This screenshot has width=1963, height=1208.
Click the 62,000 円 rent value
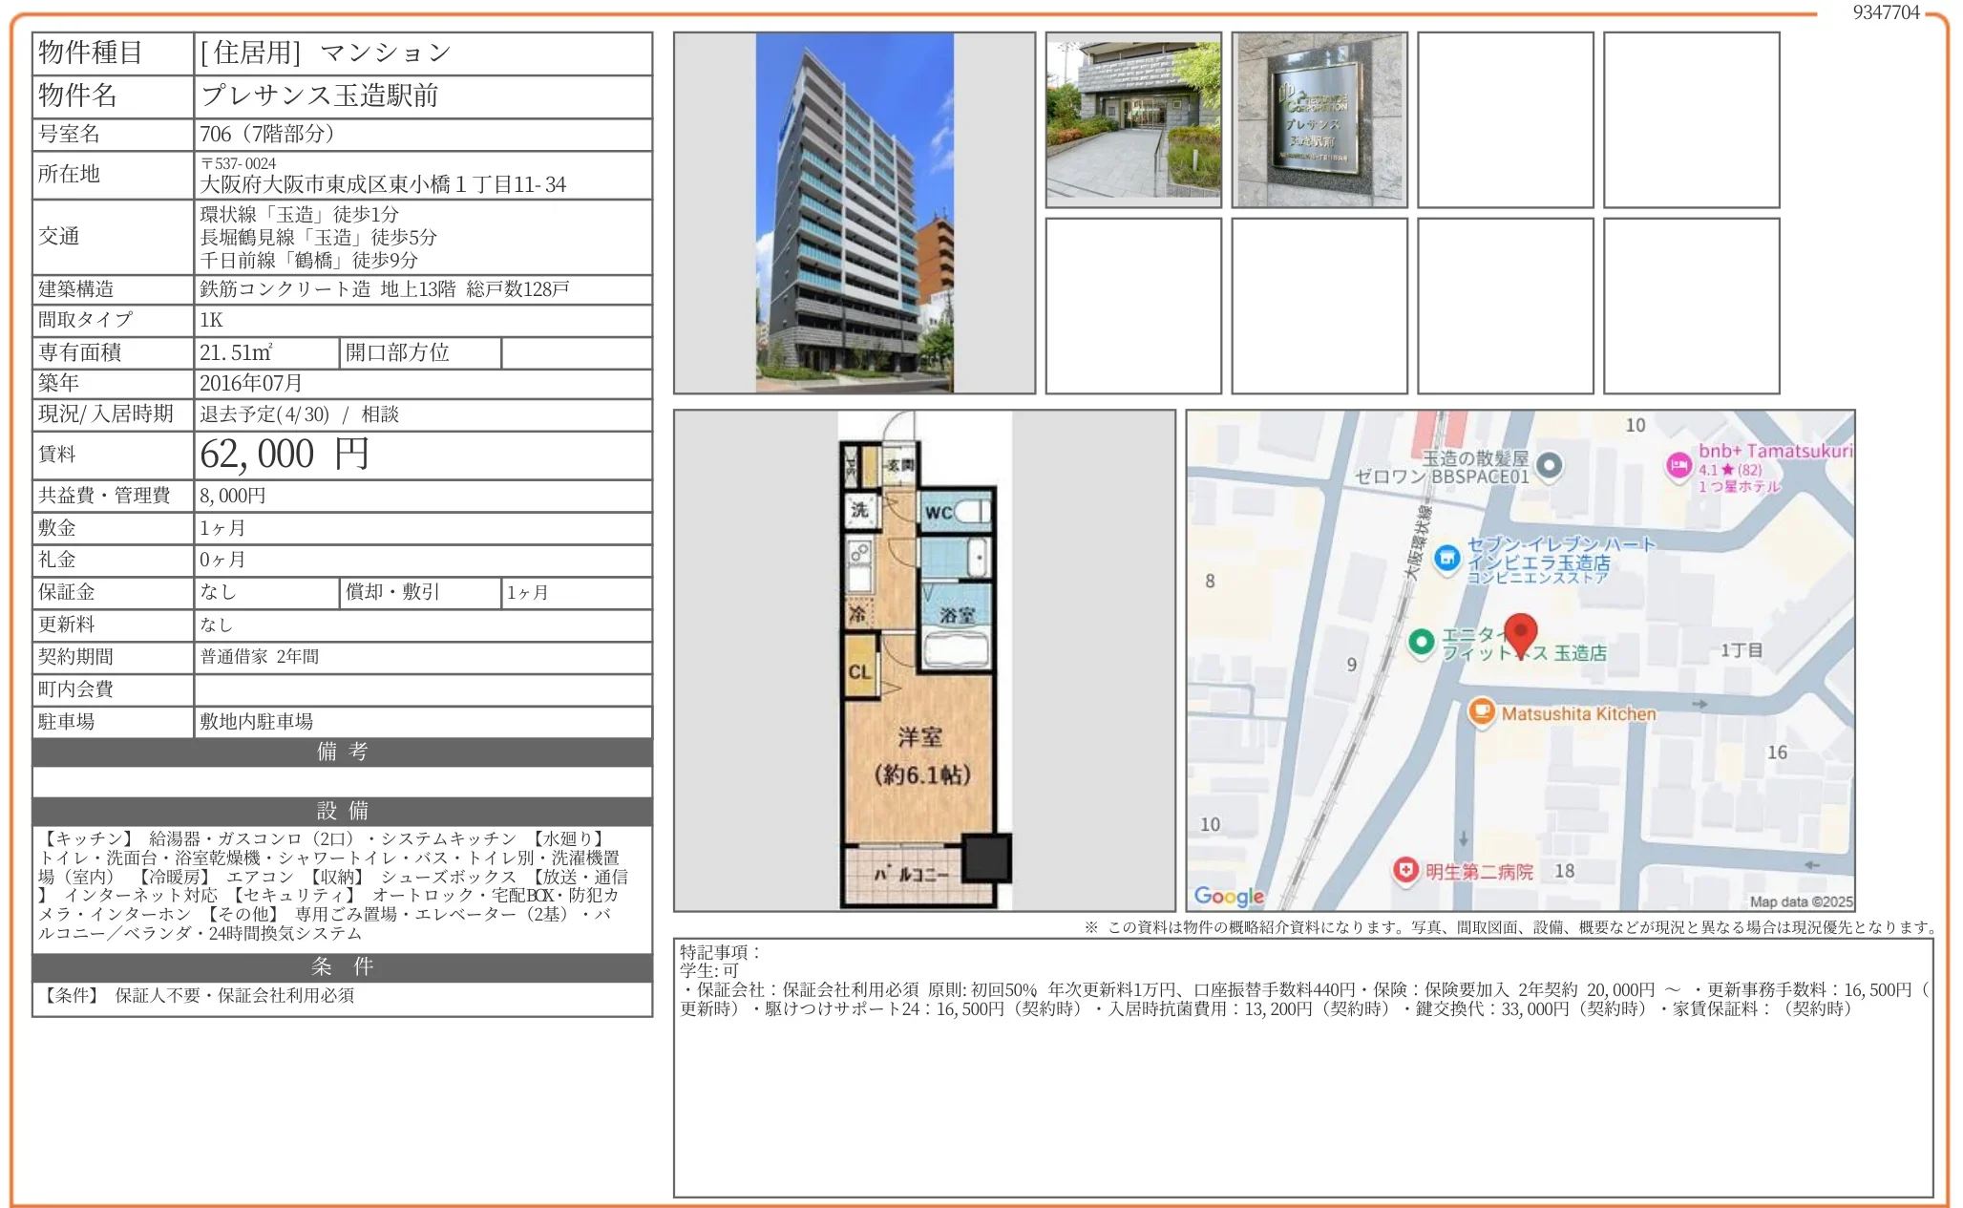click(285, 455)
